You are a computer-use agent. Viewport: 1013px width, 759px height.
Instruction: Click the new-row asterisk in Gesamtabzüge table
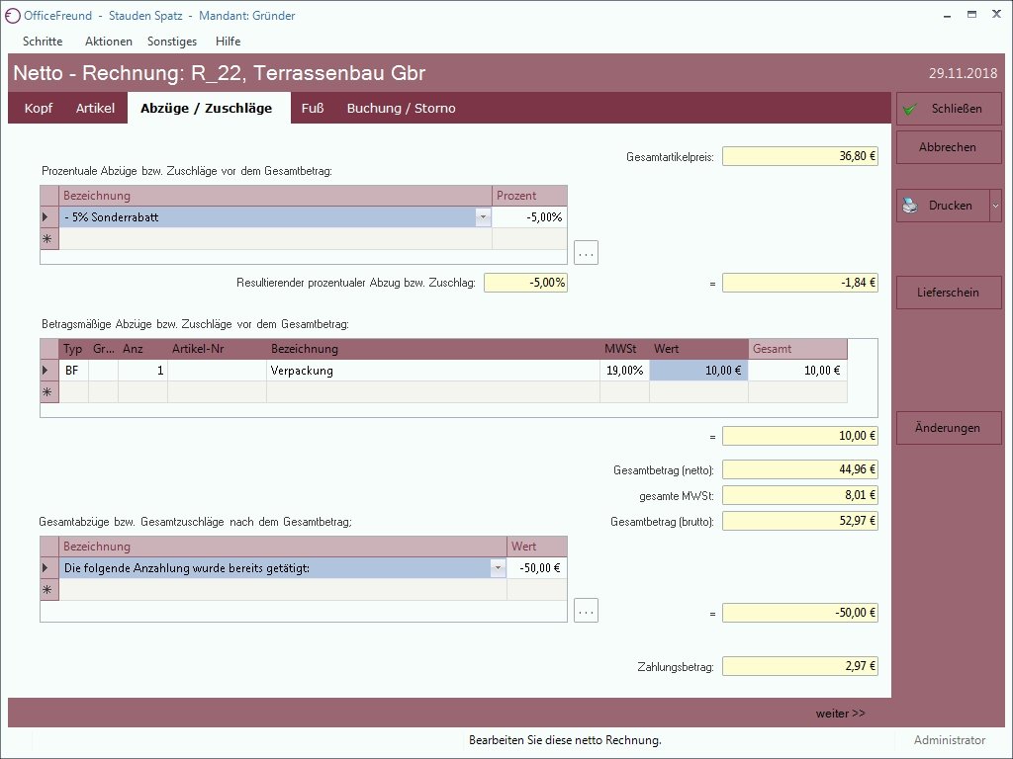click(x=49, y=589)
